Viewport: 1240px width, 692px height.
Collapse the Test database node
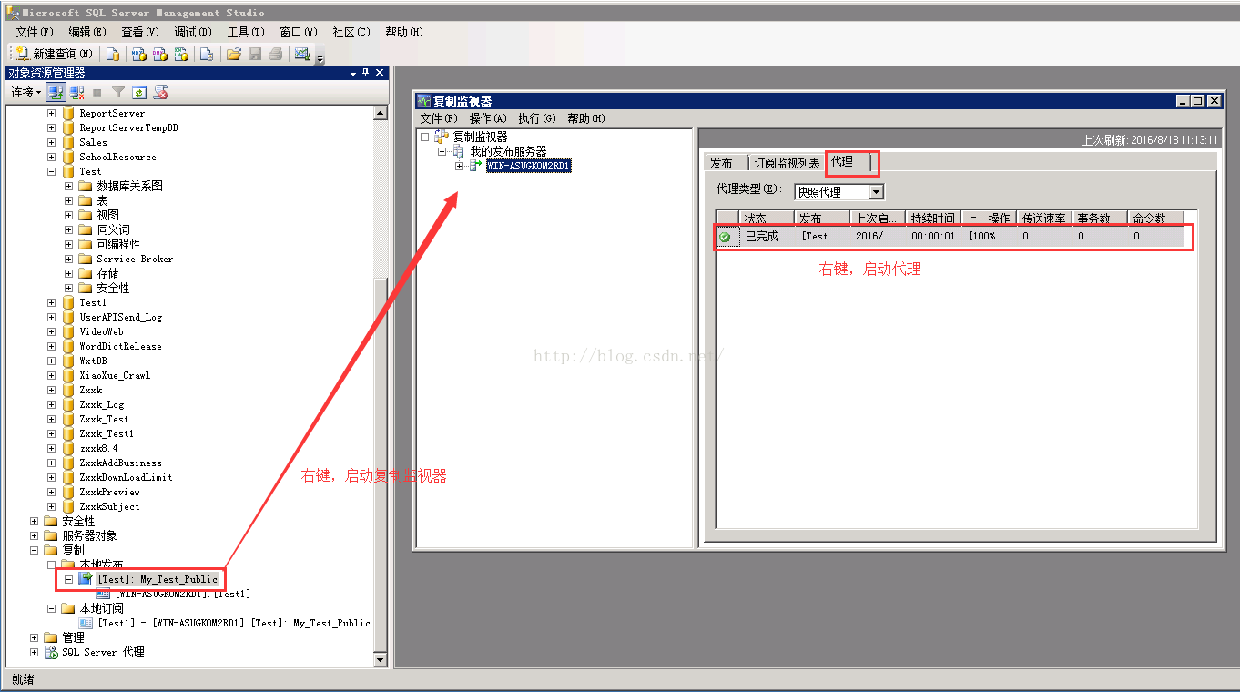click(52, 171)
